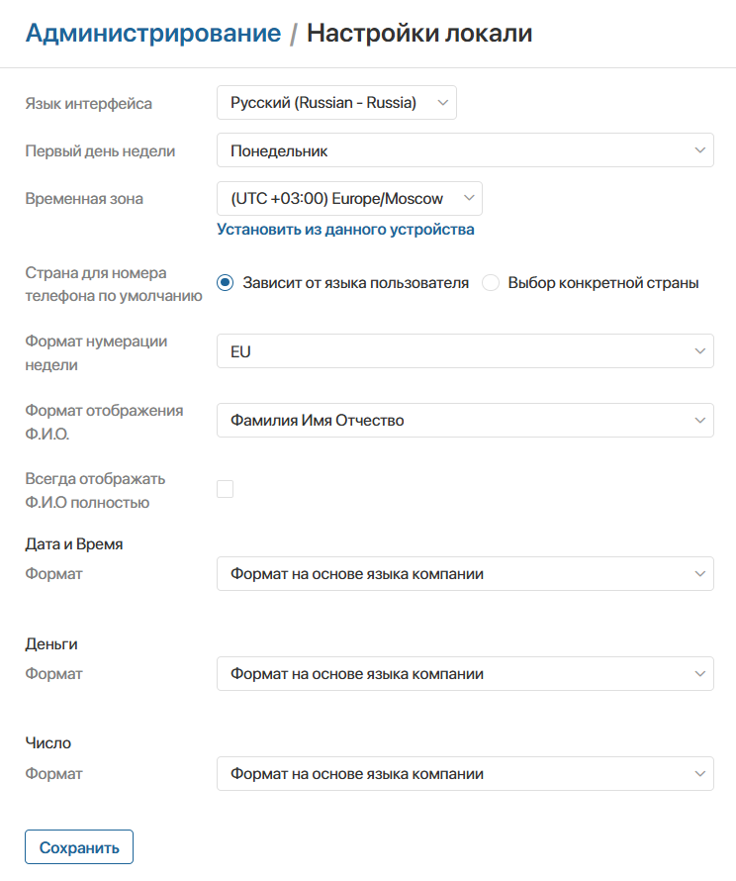This screenshot has width=736, height=881.
Task: Select Зависит от языка пользователя radio
Action: click(226, 283)
